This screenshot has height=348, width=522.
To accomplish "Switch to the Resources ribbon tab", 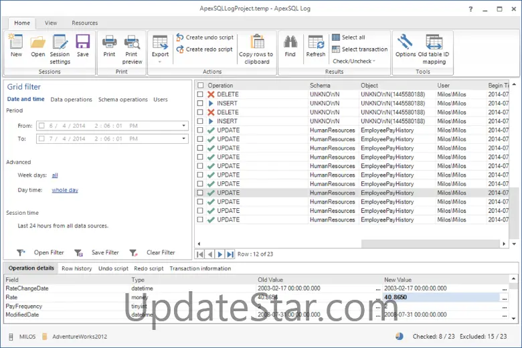I will pos(84,23).
